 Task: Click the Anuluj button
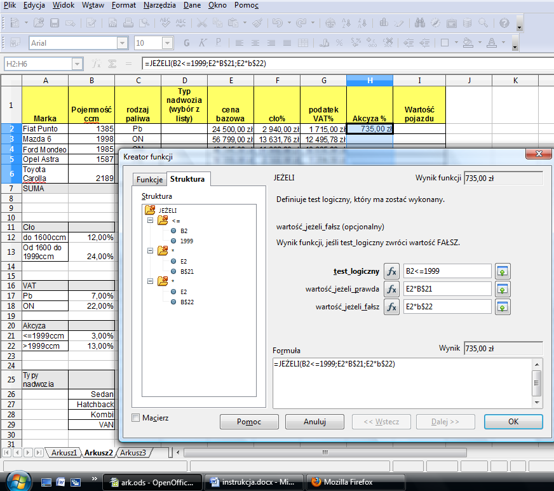coord(314,422)
